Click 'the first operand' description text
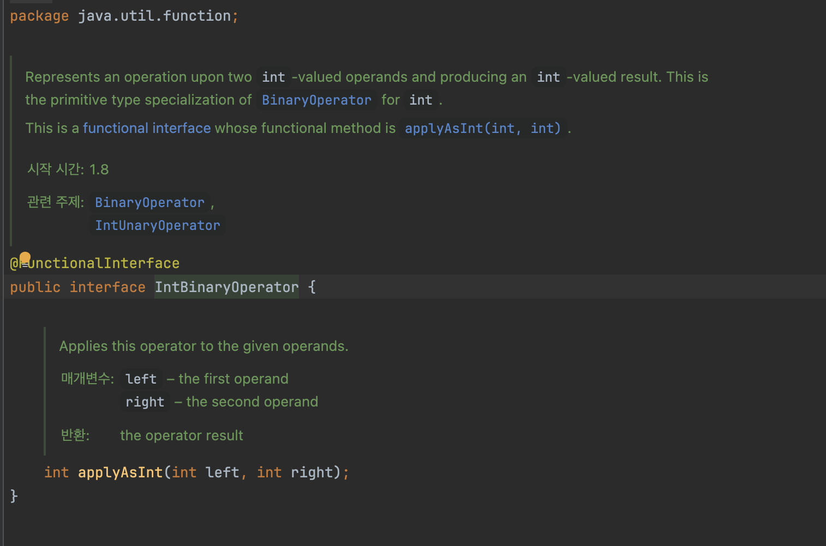The height and width of the screenshot is (546, 826). pyautogui.click(x=234, y=379)
